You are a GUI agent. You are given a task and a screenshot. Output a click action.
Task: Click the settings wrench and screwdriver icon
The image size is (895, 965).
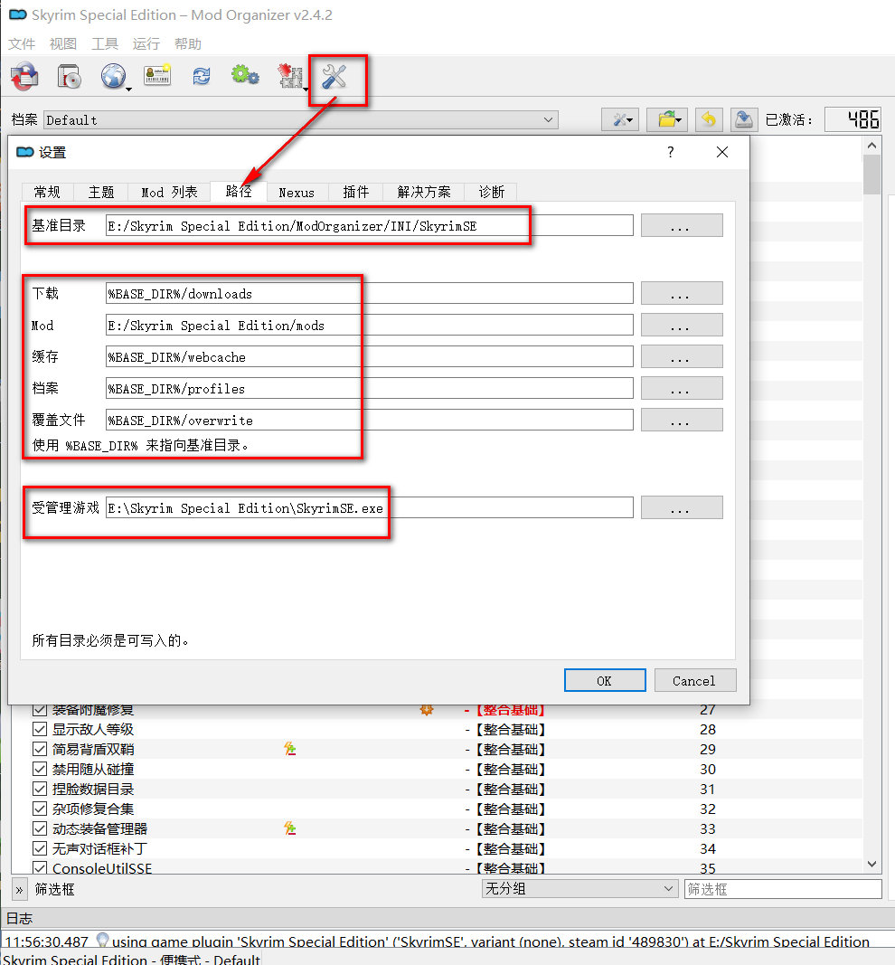pyautogui.click(x=334, y=78)
